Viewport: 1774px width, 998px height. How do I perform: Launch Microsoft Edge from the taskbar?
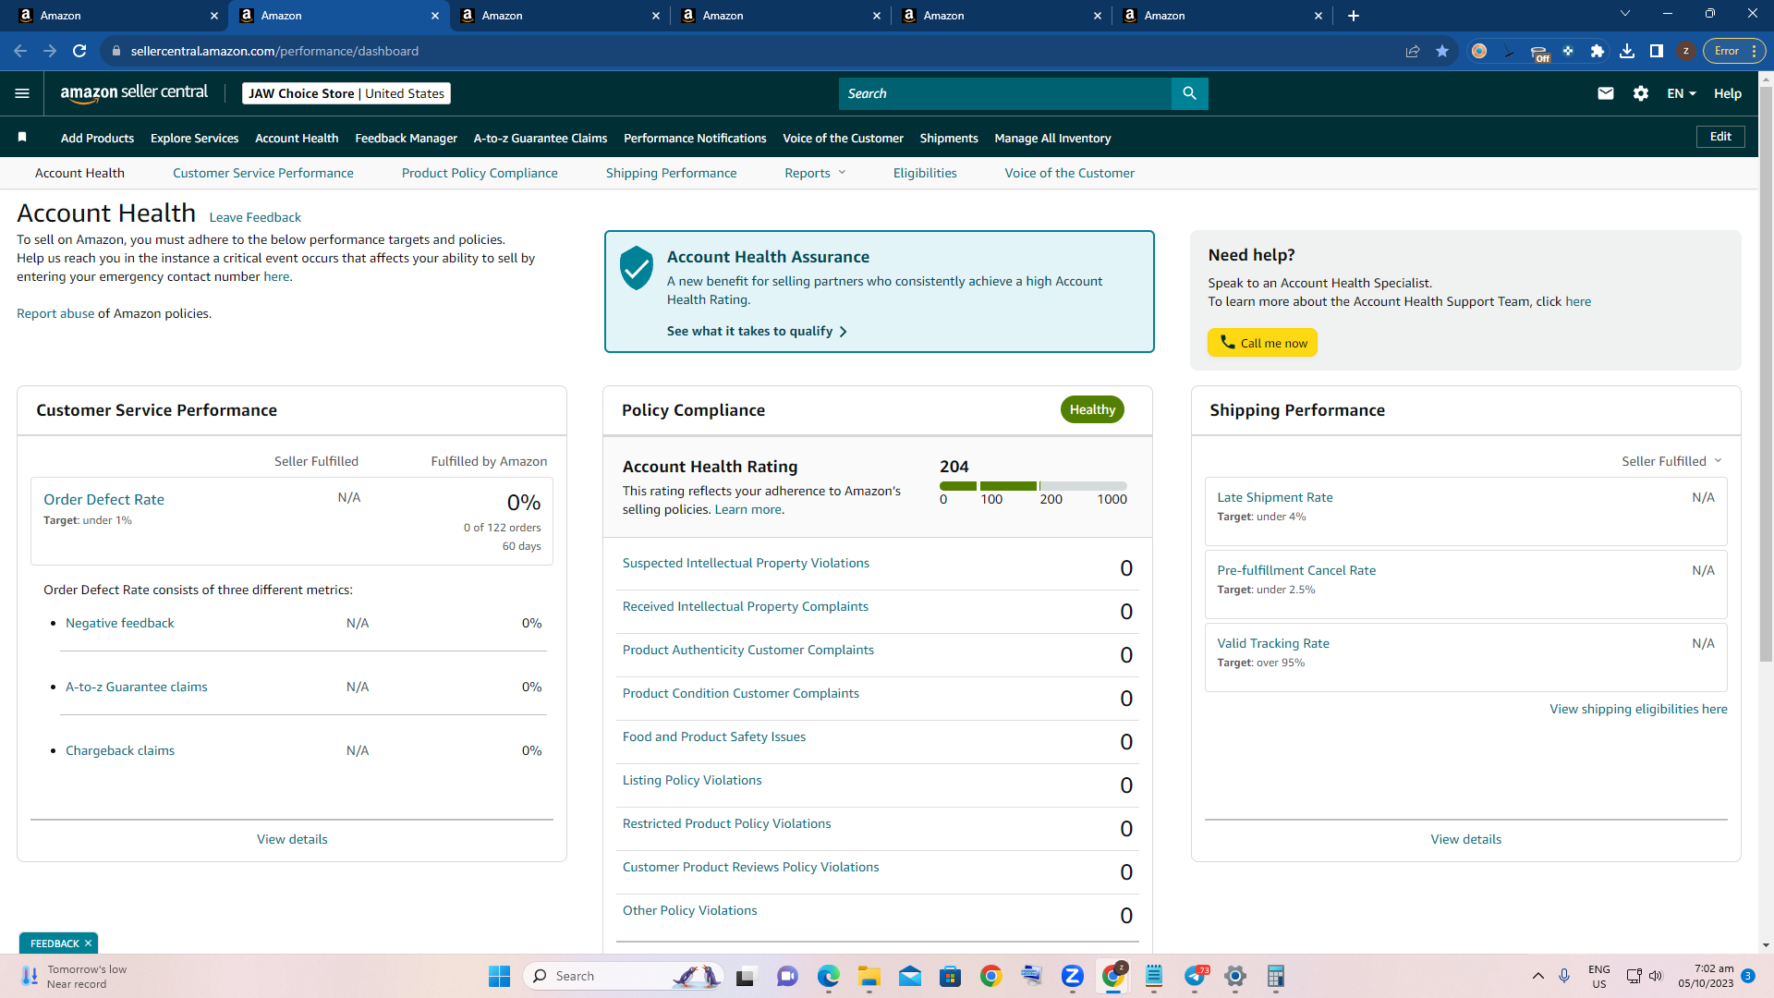pyautogui.click(x=828, y=976)
